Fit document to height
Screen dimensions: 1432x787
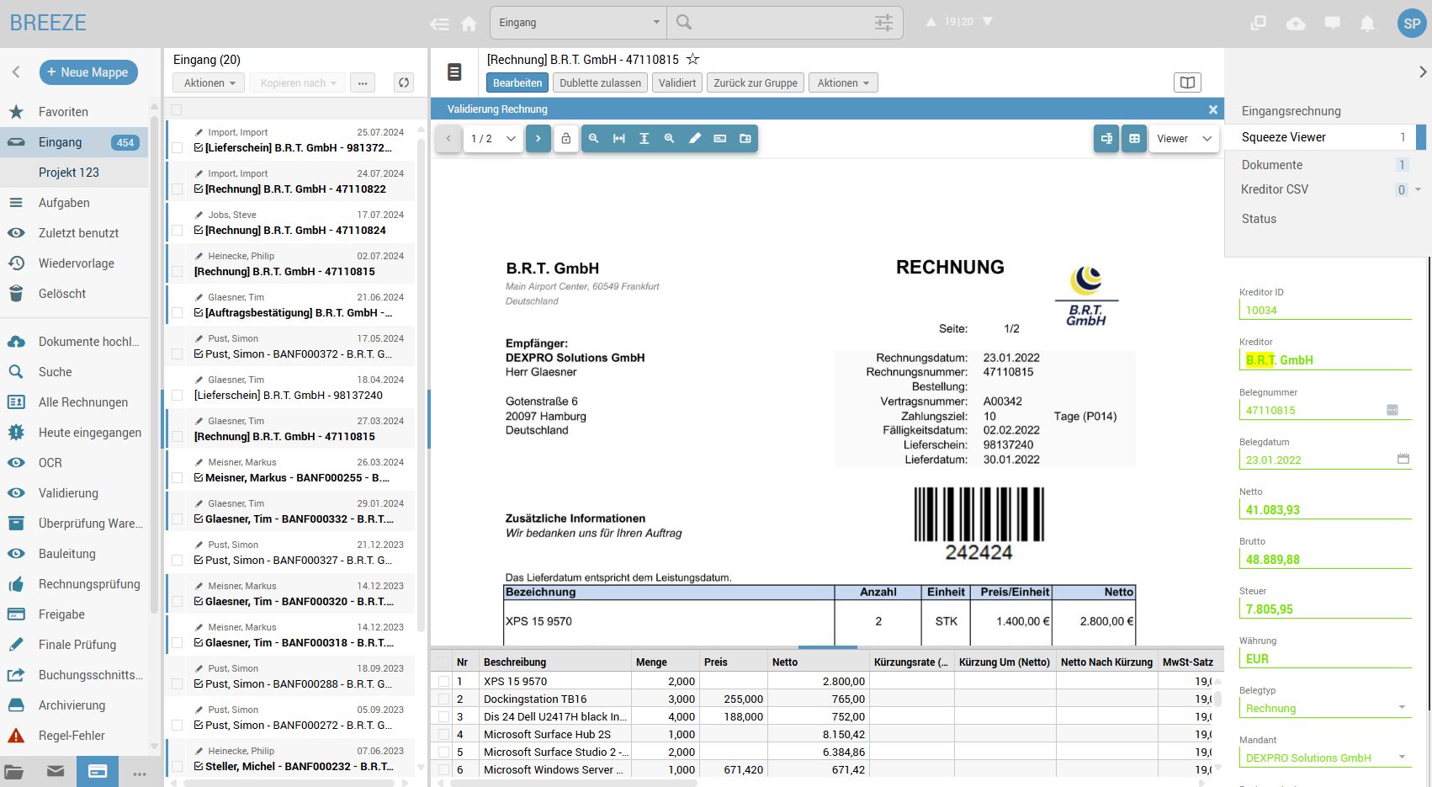pos(644,139)
